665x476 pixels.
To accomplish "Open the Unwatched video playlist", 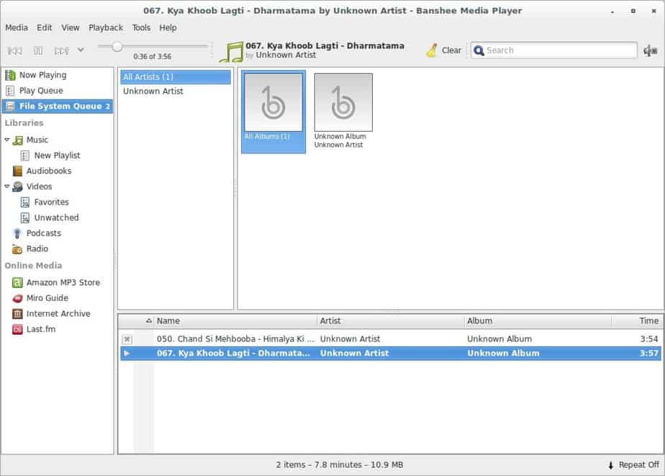I will tap(56, 217).
